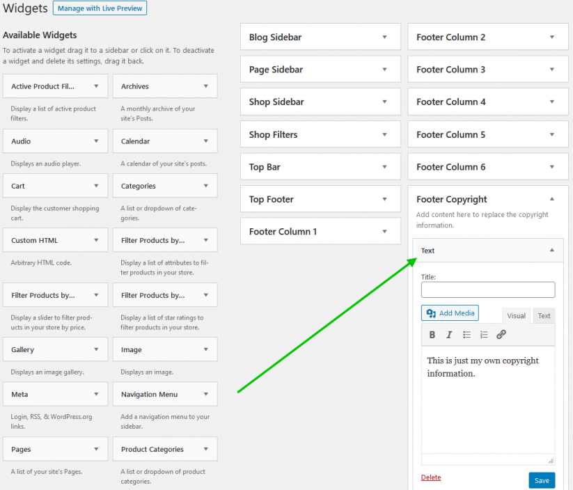
Task: Click inside the copyright text editor area
Action: click(487, 404)
